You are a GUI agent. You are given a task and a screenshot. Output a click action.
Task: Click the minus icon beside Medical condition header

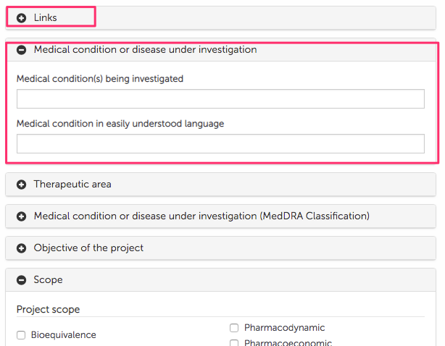[x=22, y=50]
